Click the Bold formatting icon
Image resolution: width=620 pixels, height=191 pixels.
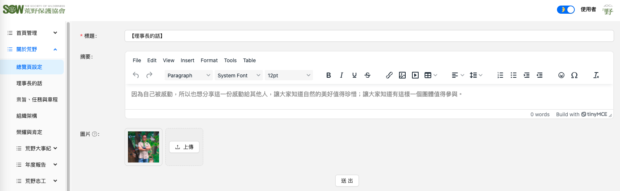coord(329,75)
